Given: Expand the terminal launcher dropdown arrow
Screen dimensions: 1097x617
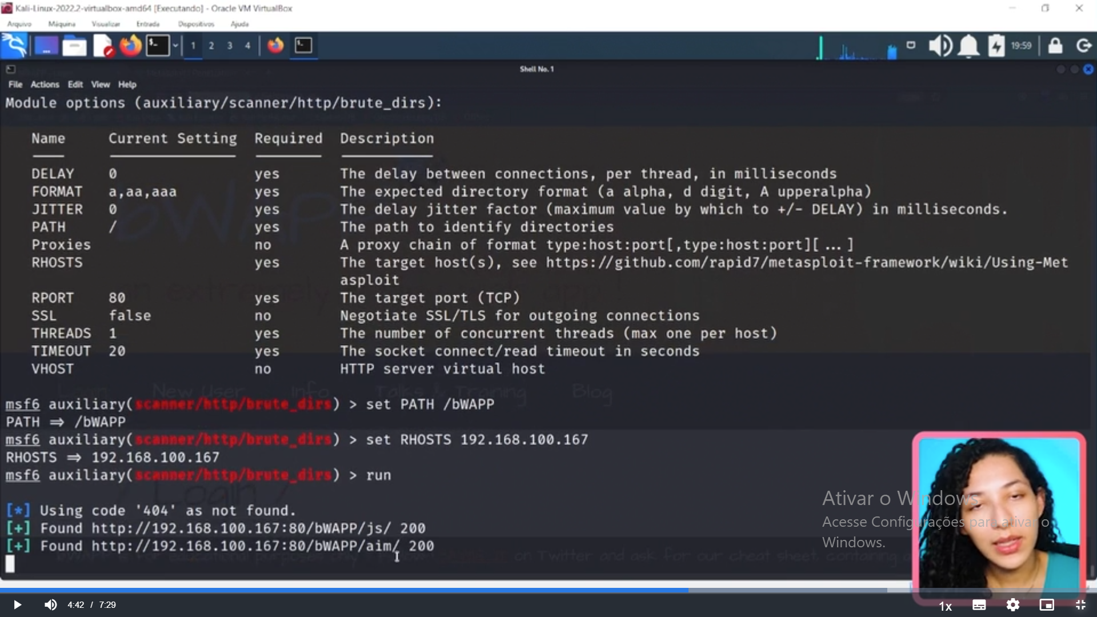Looking at the screenshot, I should 175,46.
